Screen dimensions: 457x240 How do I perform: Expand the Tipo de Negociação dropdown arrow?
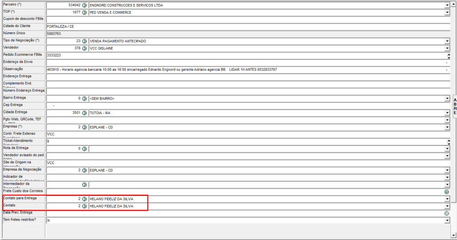[x=447, y=41]
